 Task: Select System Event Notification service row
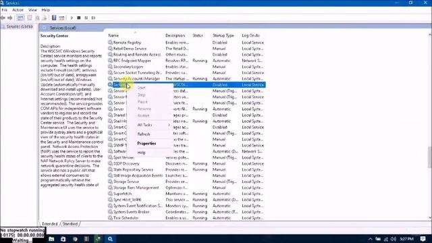tap(186, 206)
